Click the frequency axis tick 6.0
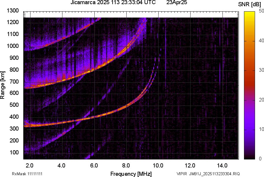This screenshot has width=264, height=177. [94, 165]
